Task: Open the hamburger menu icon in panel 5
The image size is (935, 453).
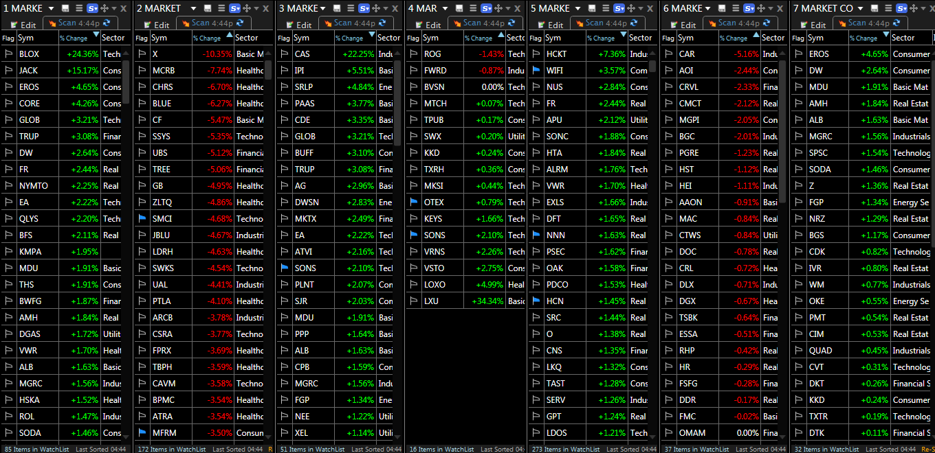Action: coord(604,8)
